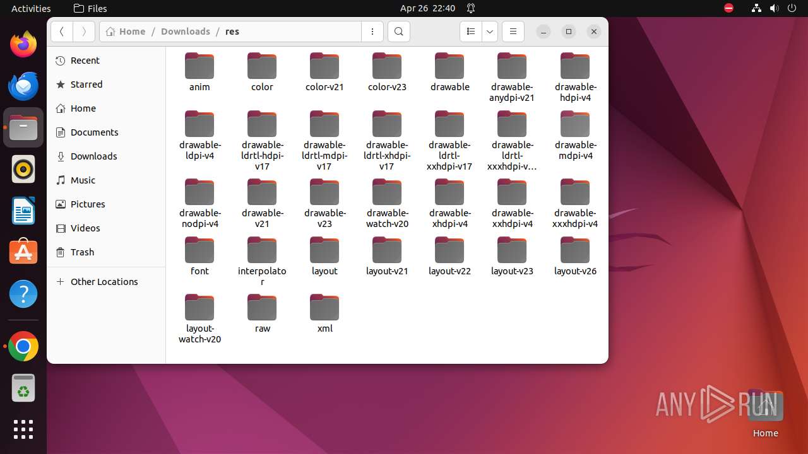
Task: Open Music in sidebar
Action: point(106,180)
